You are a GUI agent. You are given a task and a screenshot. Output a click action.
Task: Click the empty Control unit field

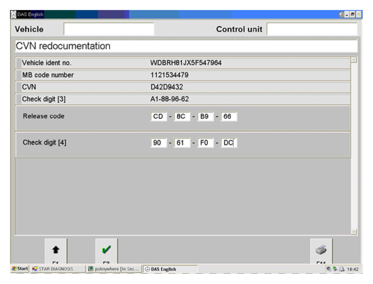[312, 29]
